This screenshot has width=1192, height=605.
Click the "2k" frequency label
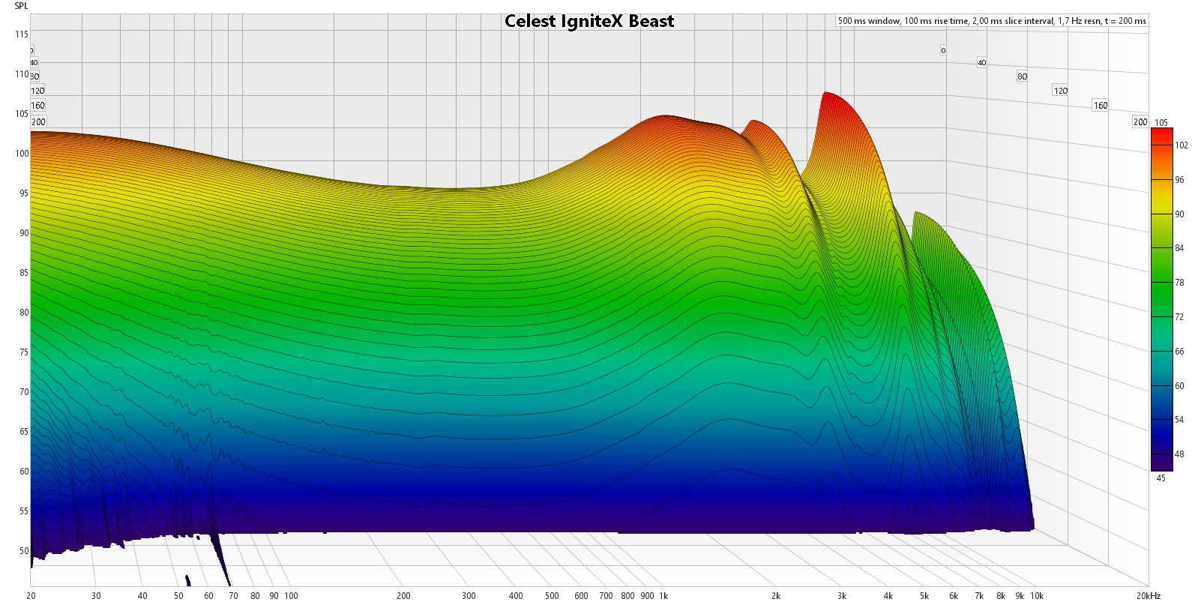point(776,596)
